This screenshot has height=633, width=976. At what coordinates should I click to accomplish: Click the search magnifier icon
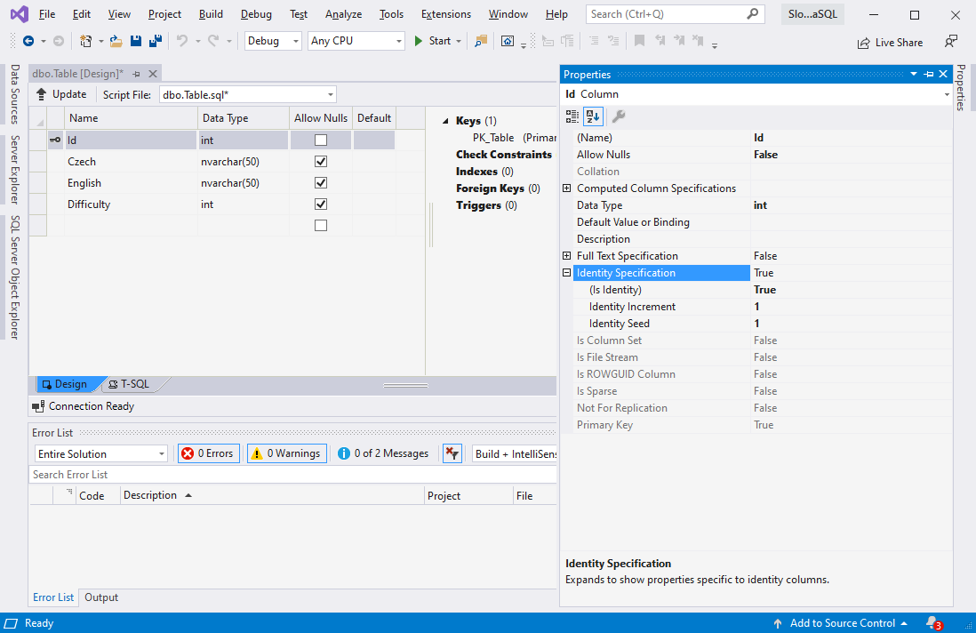[x=753, y=13]
